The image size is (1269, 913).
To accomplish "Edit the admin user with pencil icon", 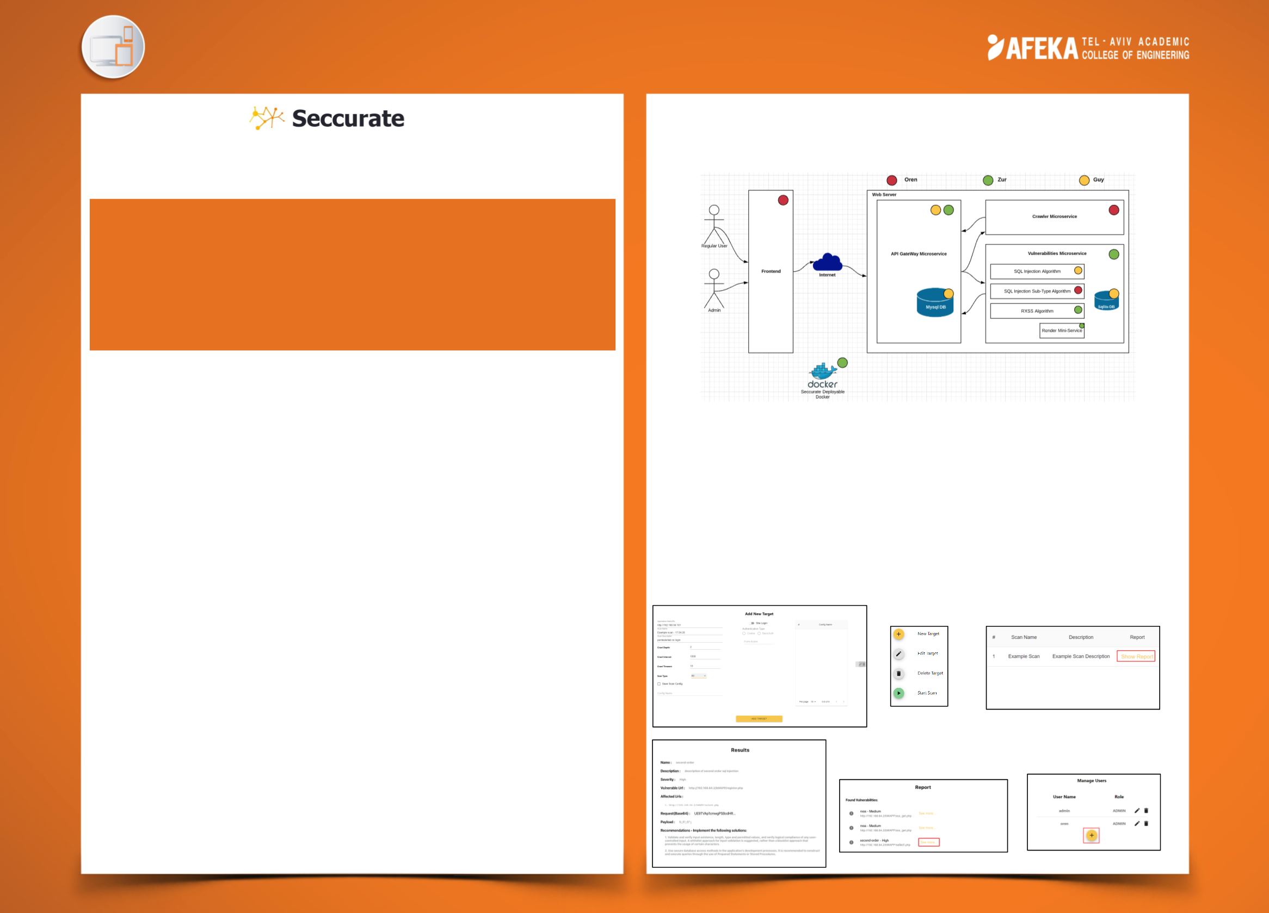I will 1137,811.
